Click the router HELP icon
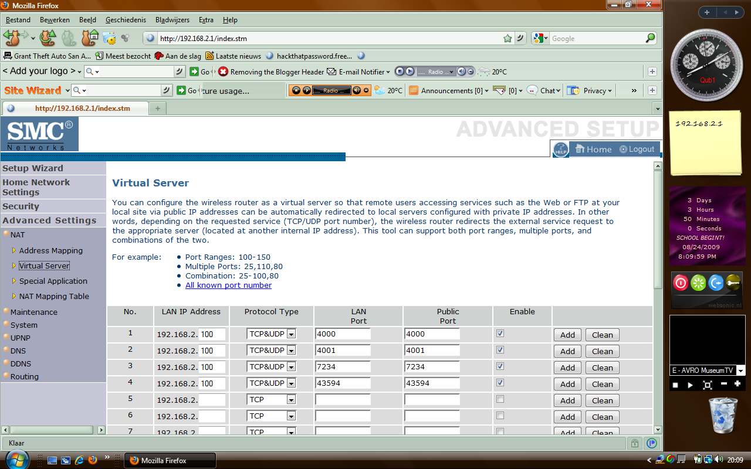The width and height of the screenshot is (751, 469). [561, 150]
